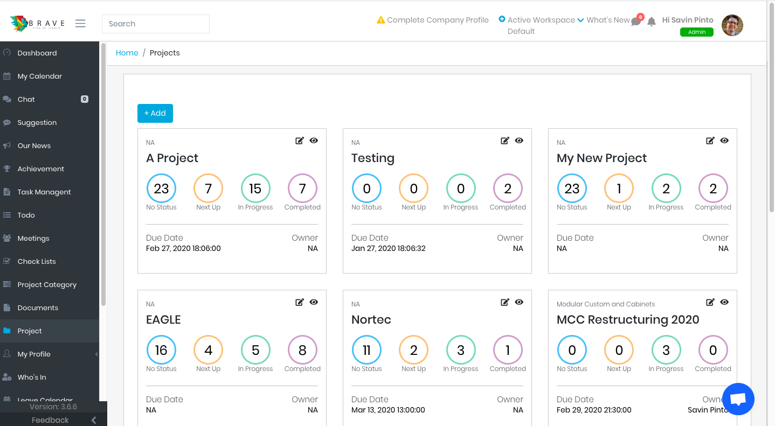
Task: Click the Todo list icon
Action: [7, 215]
